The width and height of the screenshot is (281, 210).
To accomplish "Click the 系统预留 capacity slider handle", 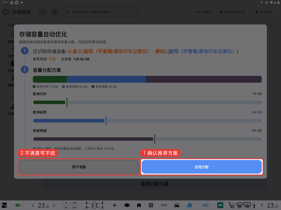I will pyautogui.click(x=155, y=139).
